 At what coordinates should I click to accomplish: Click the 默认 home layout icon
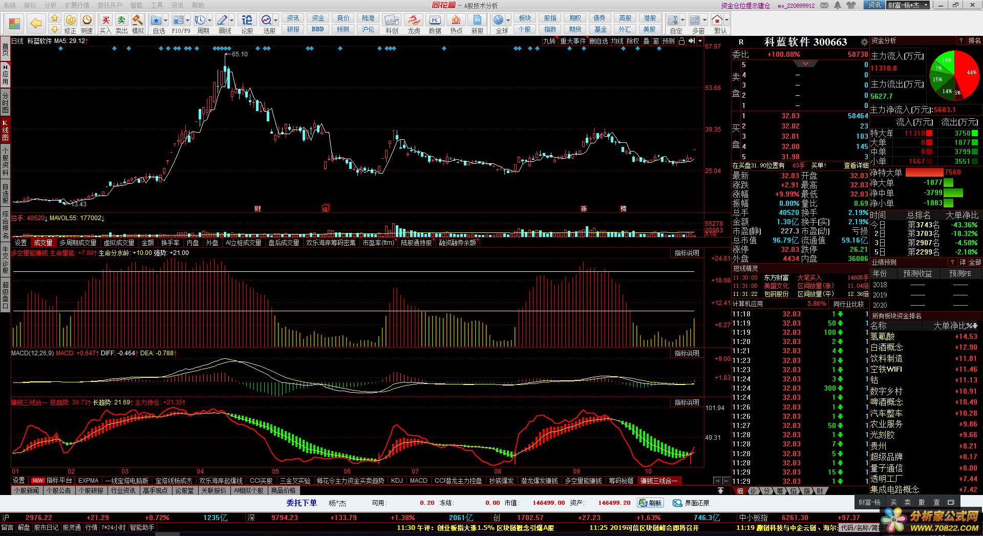[x=717, y=20]
